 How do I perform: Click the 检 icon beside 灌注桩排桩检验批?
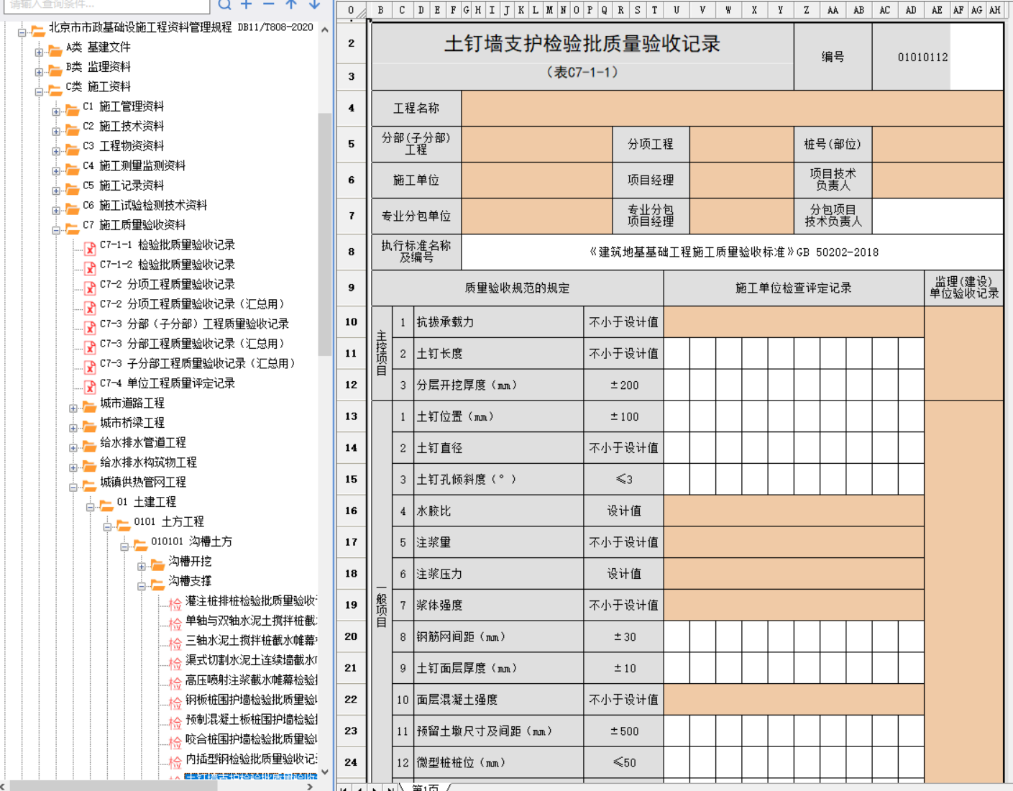(175, 604)
